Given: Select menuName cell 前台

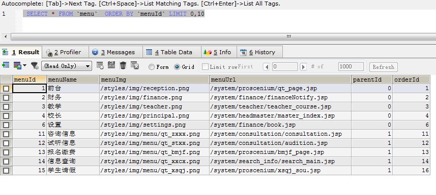Looking at the screenshot, I should coord(73,89).
